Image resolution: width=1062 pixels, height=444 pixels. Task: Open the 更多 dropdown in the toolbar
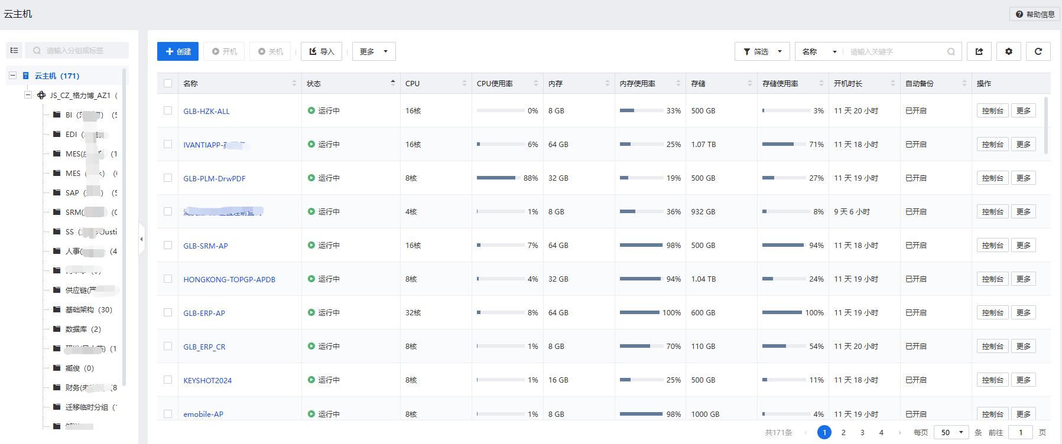[x=374, y=51]
